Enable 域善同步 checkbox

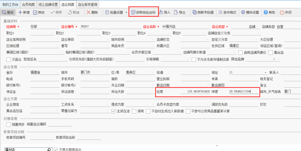pyautogui.click(x=9, y=125)
